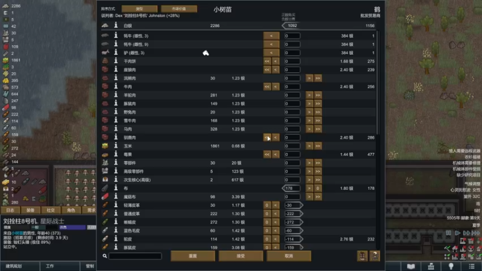482x271 pixels.
Task: Click the purple mood bar of pawn
Action: point(72,228)
